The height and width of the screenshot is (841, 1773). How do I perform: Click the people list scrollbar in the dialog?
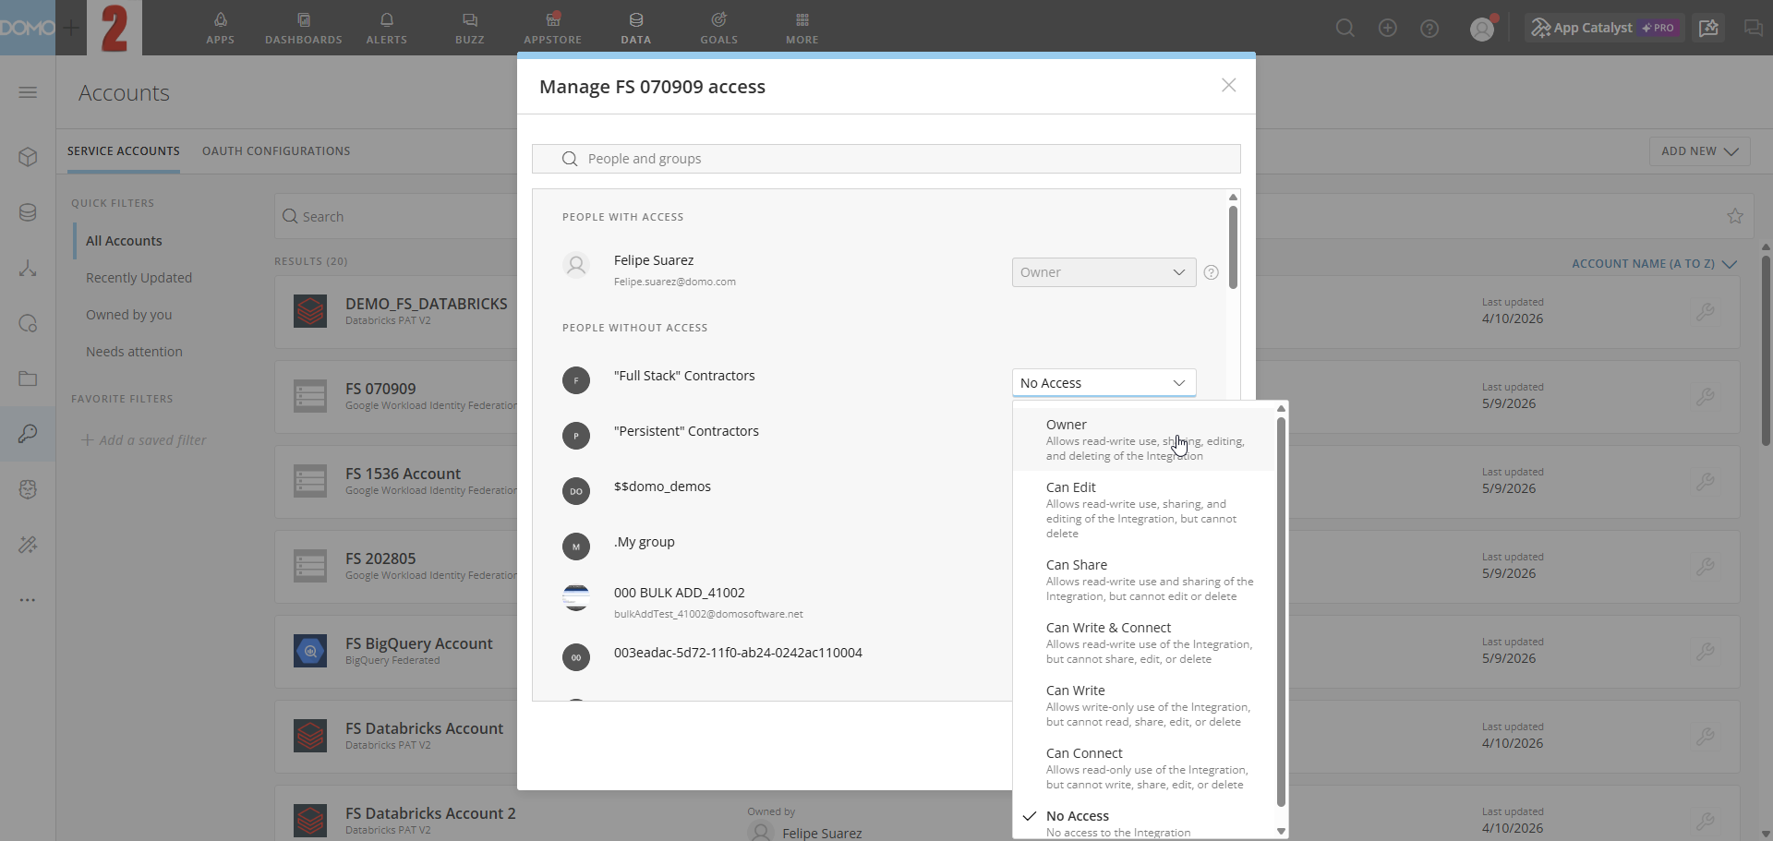pyautogui.click(x=1233, y=247)
